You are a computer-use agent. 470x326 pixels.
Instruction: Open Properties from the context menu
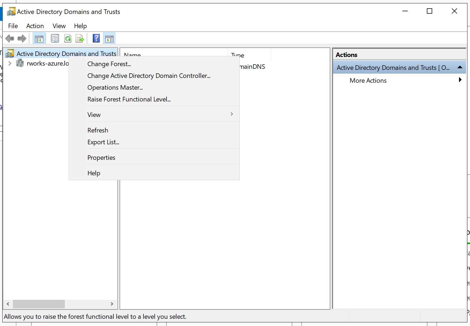(154, 158)
